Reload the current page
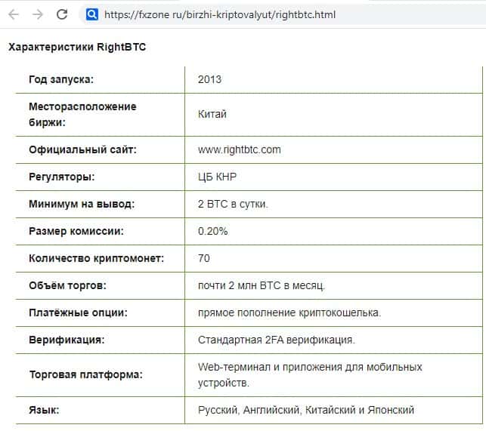The width and height of the screenshot is (486, 431). (62, 14)
